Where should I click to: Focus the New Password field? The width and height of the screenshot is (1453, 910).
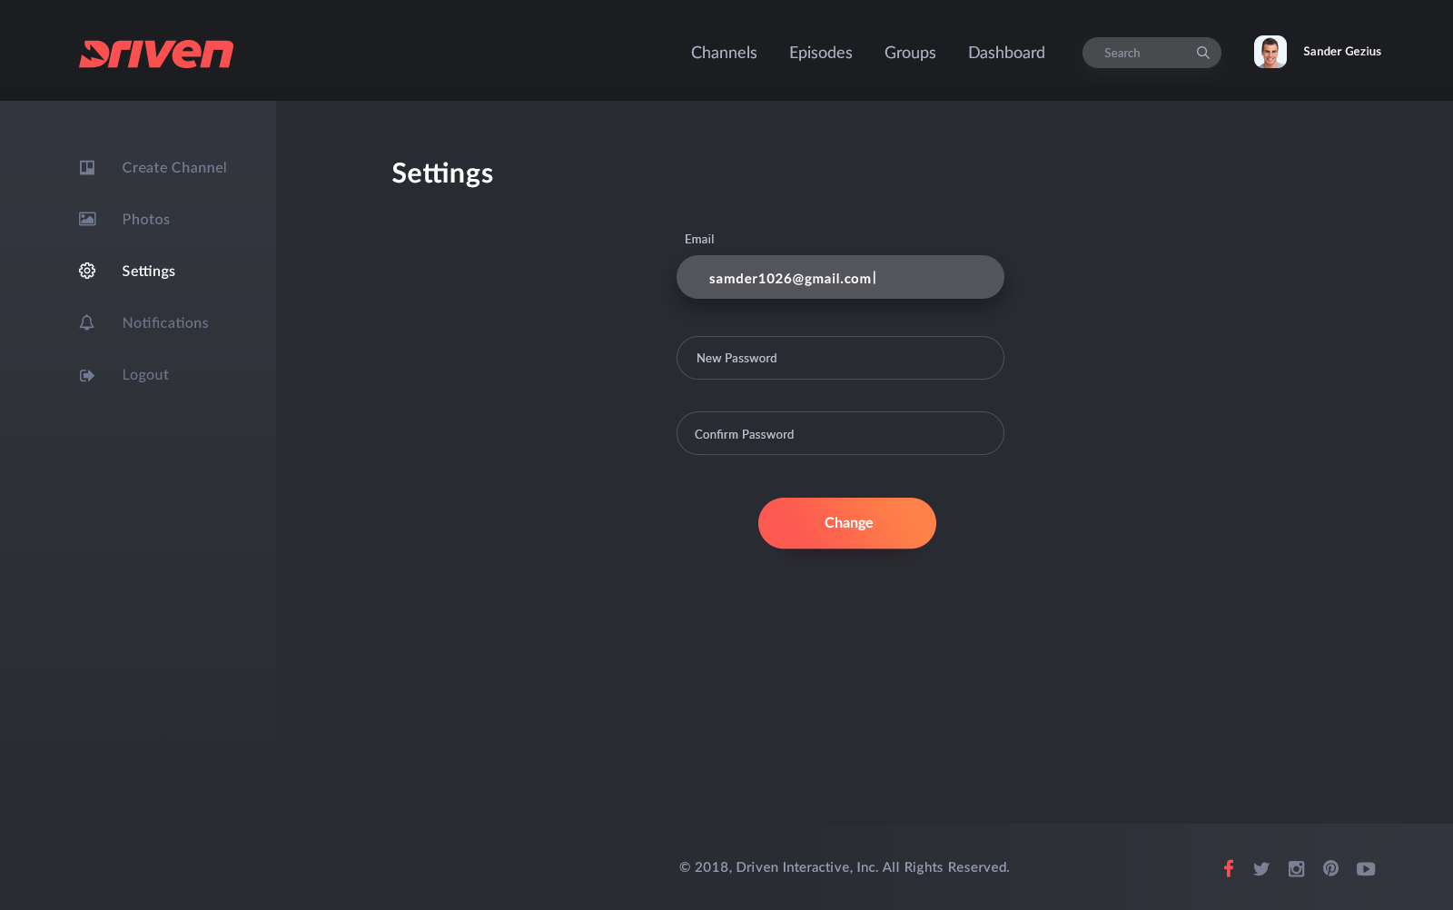click(x=840, y=358)
